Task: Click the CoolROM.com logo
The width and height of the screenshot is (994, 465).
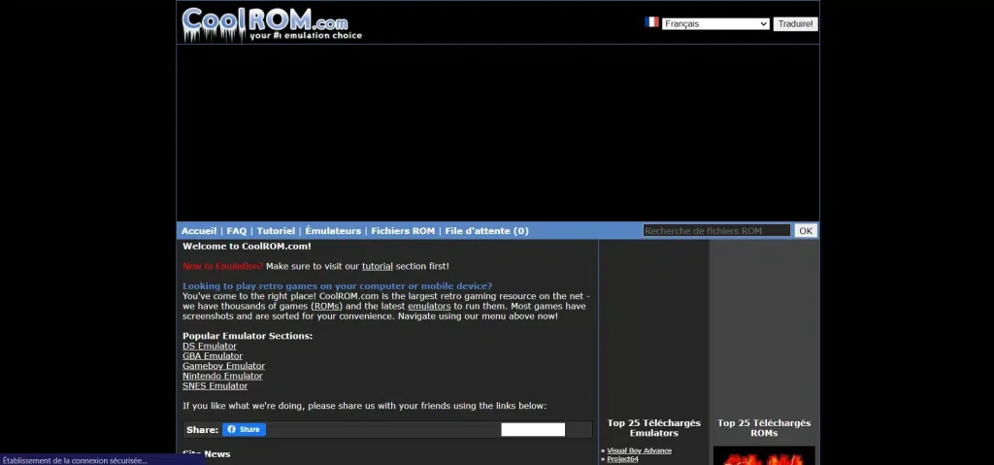Action: (x=272, y=24)
